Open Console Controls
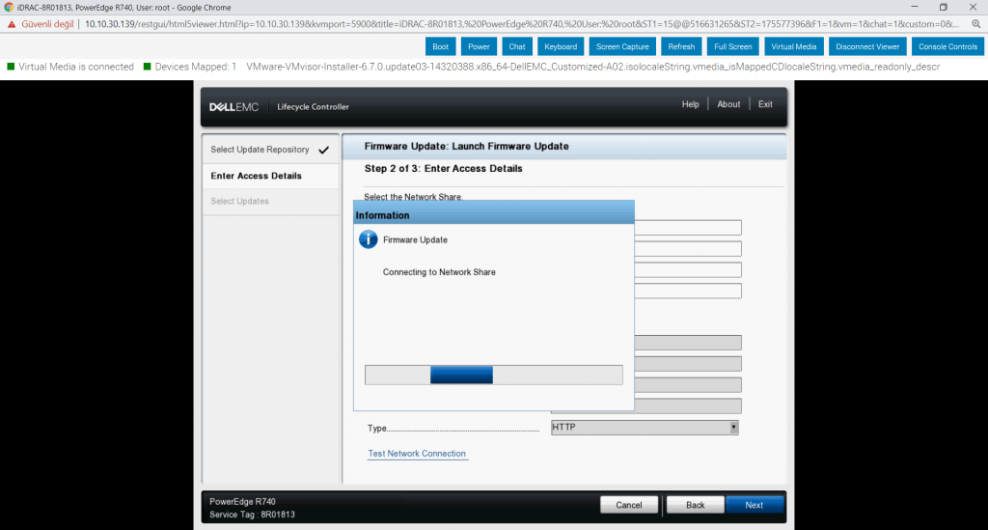The height and width of the screenshot is (530, 988). click(x=947, y=46)
